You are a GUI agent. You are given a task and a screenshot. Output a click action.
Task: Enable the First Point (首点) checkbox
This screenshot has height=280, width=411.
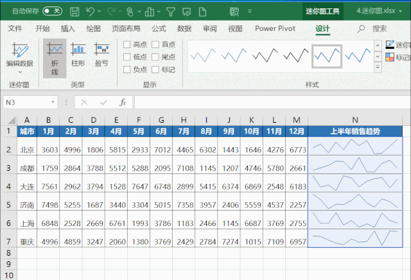click(155, 44)
